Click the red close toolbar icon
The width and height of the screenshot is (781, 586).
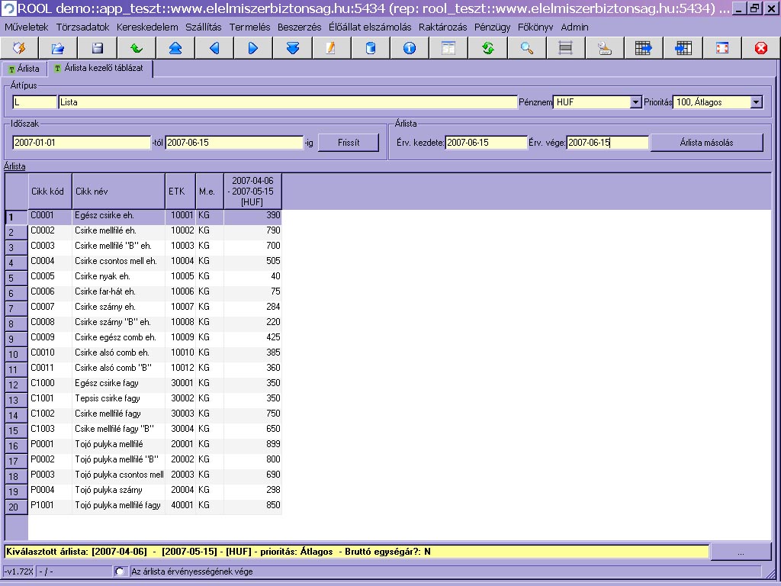tap(760, 48)
